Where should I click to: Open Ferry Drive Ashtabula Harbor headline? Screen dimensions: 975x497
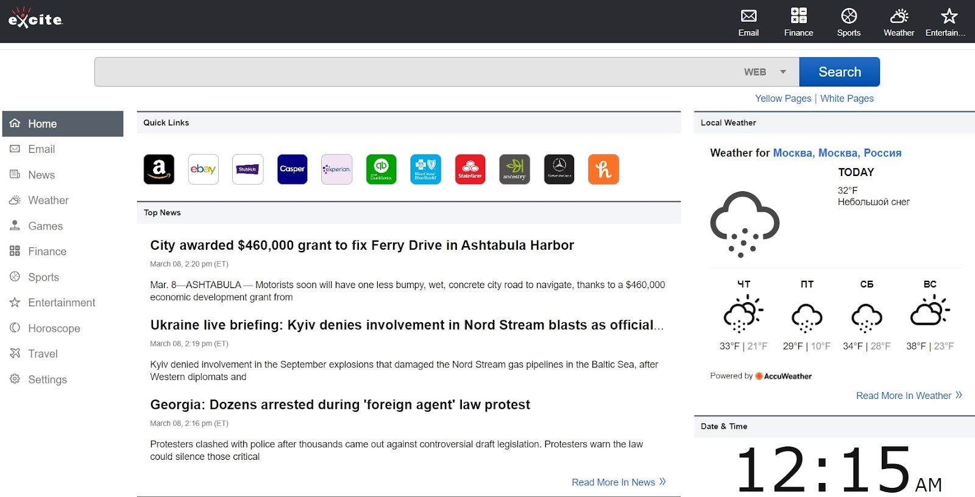point(362,245)
